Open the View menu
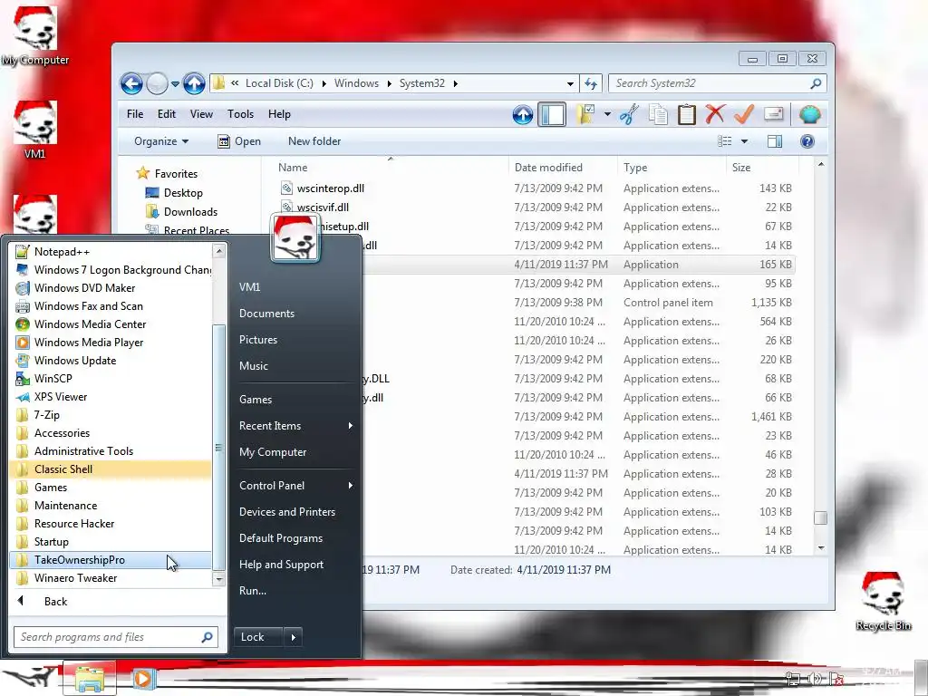This screenshot has width=928, height=696. click(x=201, y=114)
